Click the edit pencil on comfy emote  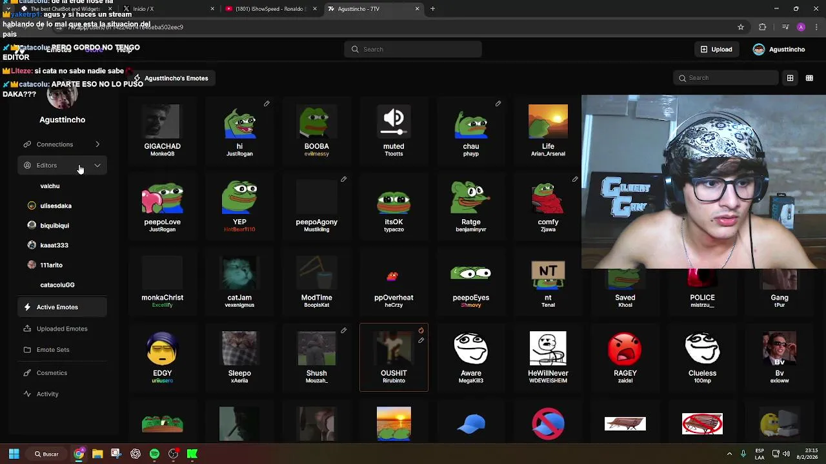[575, 179]
